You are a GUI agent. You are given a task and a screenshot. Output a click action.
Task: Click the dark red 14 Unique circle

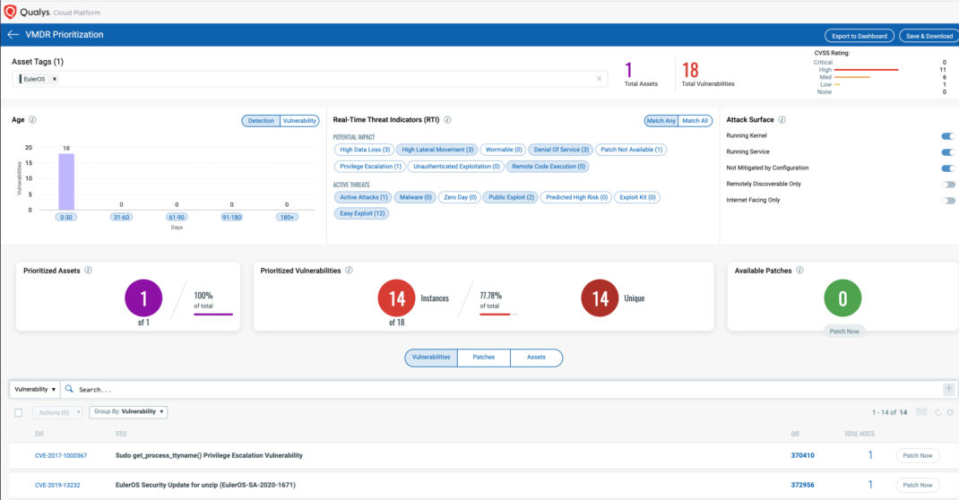(x=600, y=297)
